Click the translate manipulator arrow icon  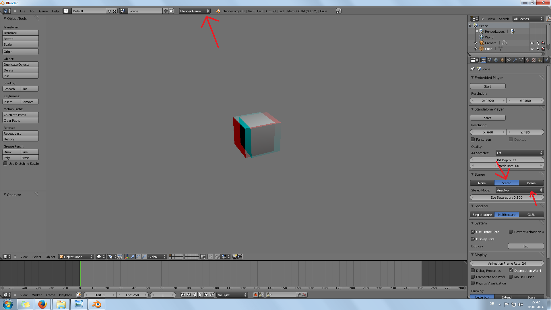pos(133,257)
